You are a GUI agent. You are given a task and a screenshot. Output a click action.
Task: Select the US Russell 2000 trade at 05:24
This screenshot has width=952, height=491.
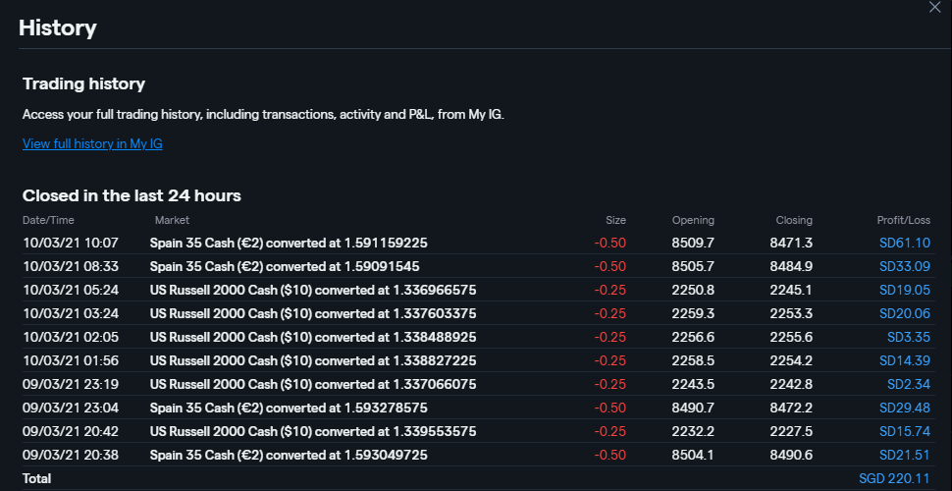313,290
